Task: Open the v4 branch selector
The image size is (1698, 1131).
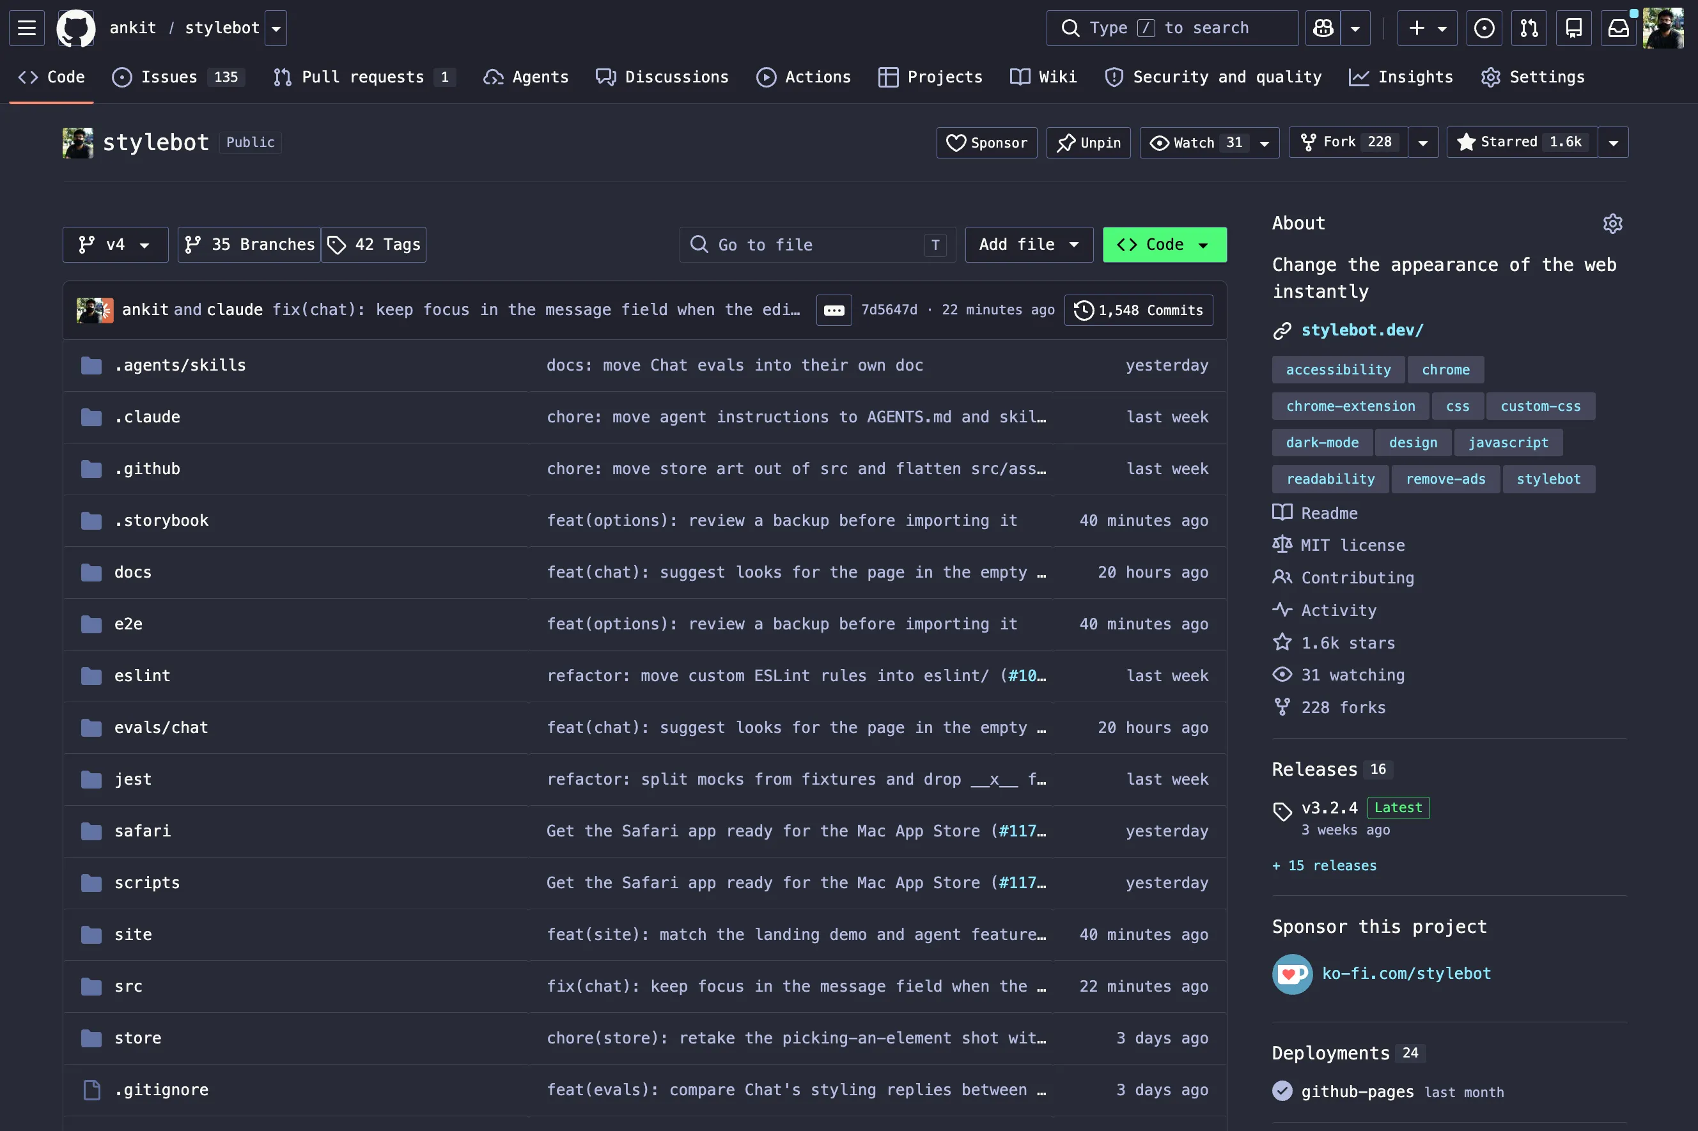Action: tap(116, 245)
